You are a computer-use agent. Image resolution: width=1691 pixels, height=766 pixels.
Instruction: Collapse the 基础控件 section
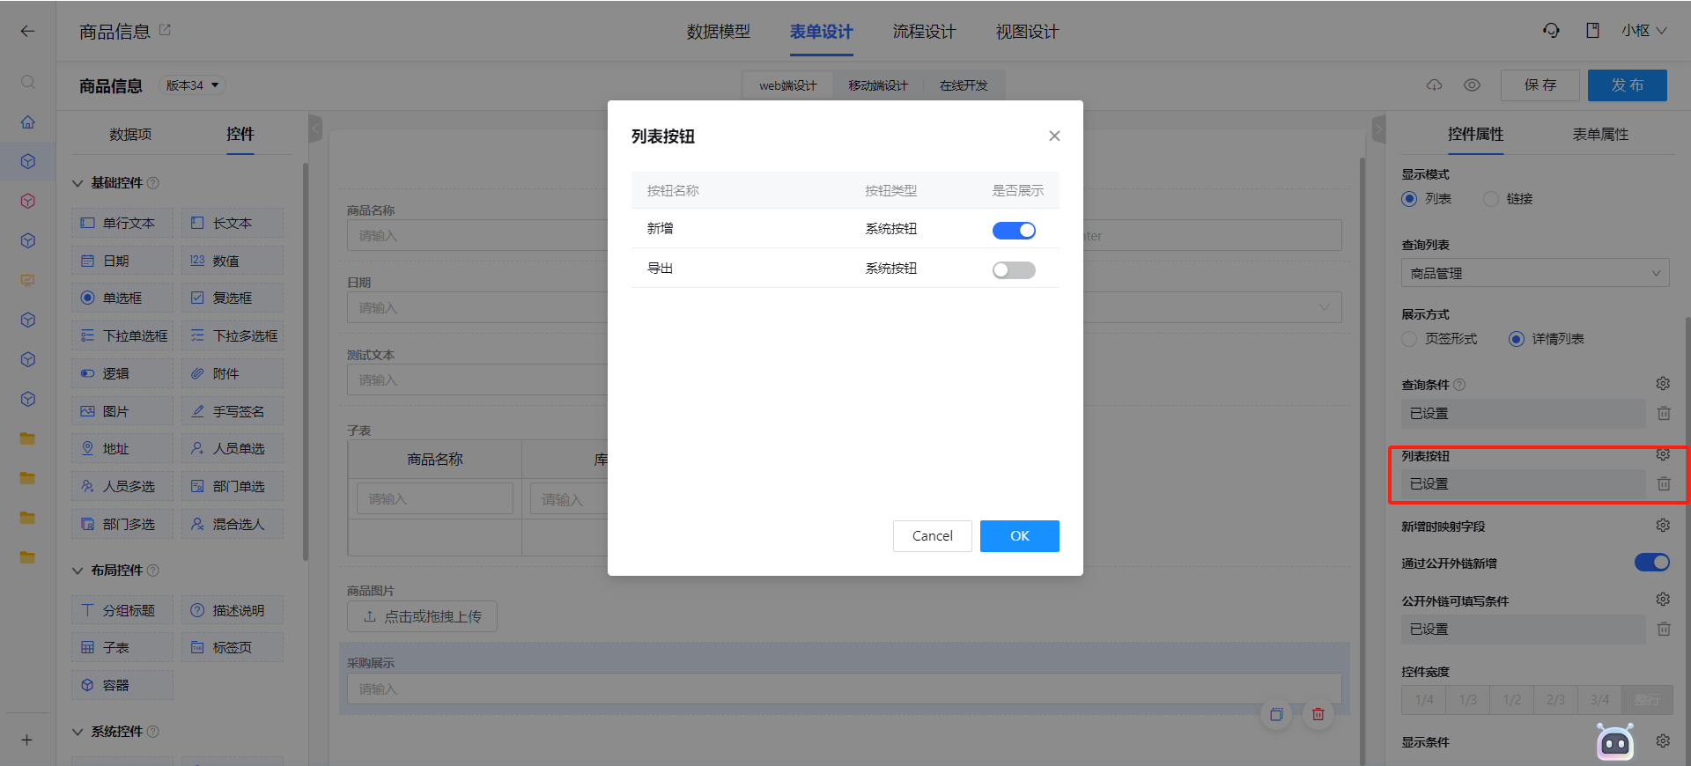click(78, 183)
